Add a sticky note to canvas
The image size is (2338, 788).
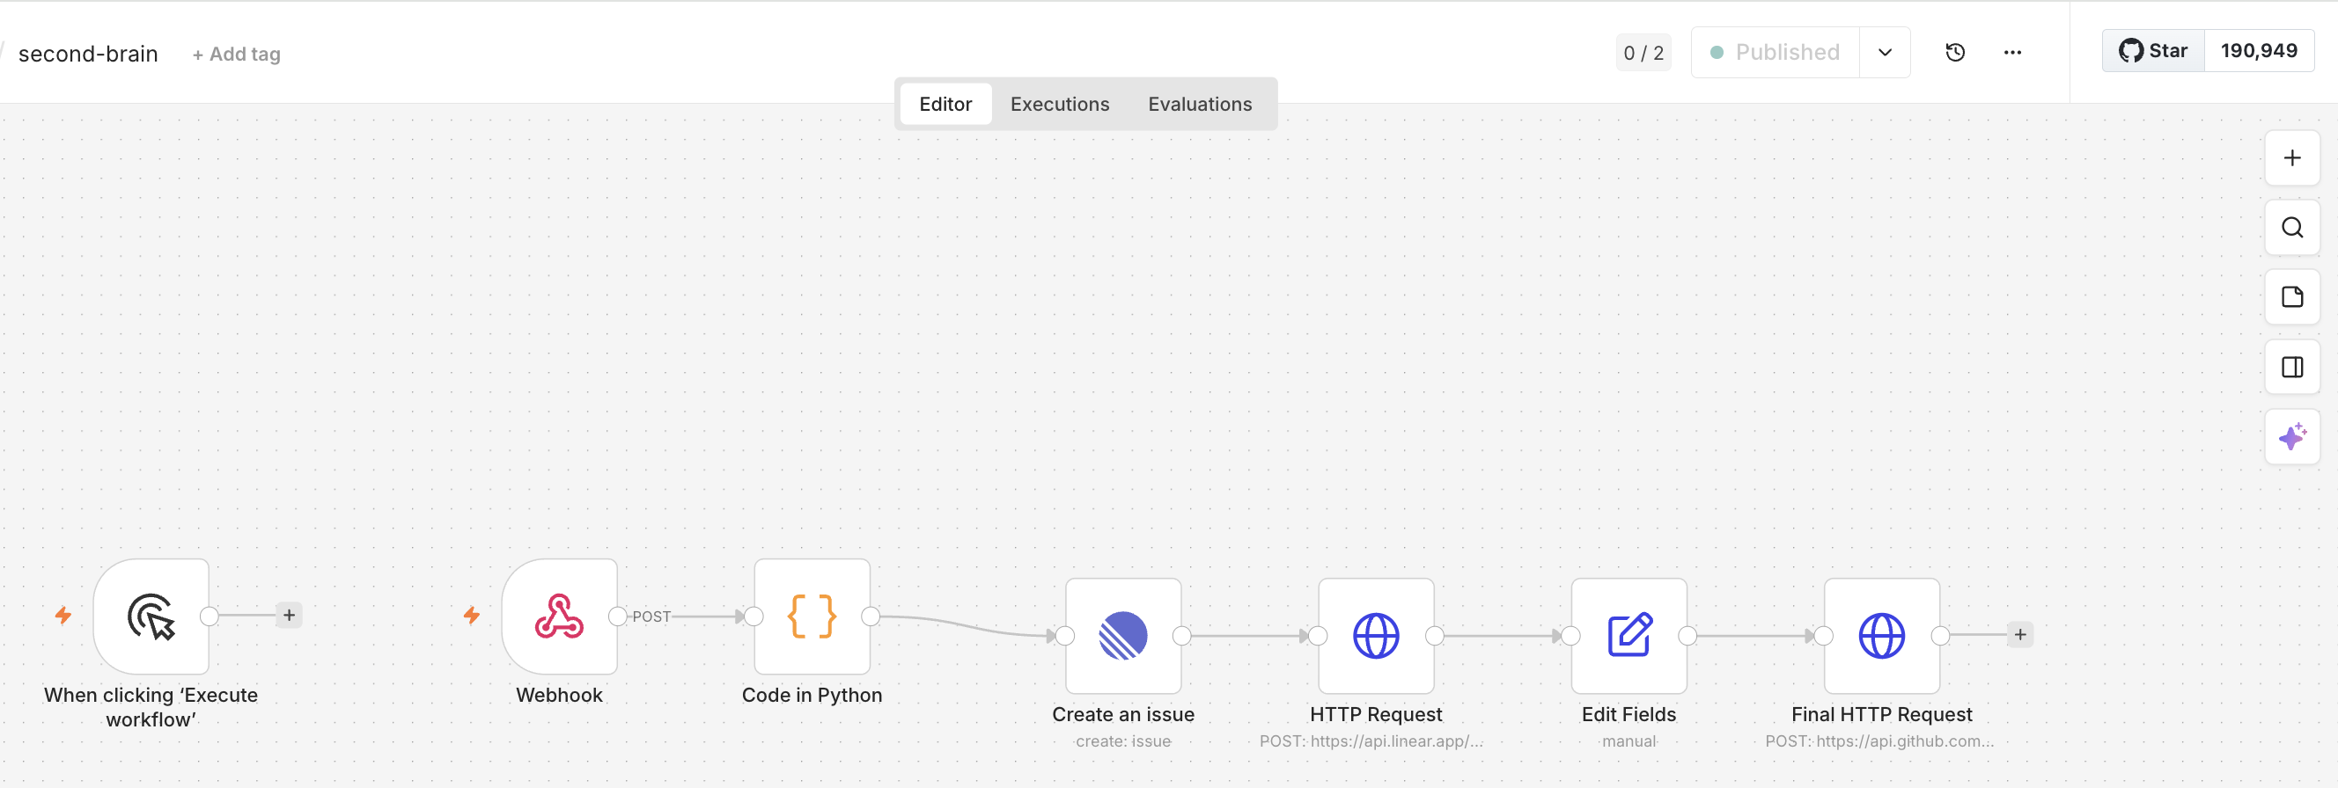pos(2291,297)
